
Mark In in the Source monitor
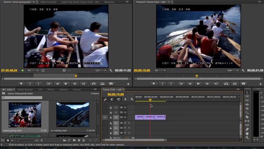30,84
